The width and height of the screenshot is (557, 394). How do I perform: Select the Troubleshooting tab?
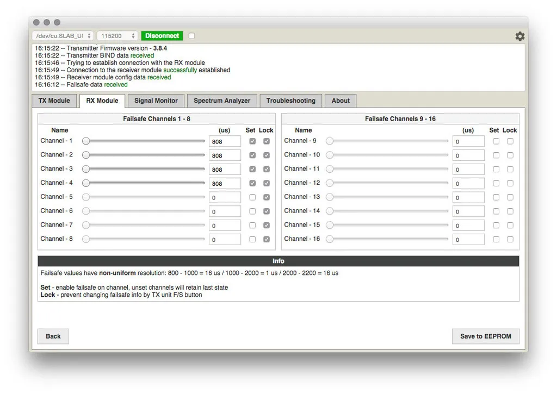tap(290, 101)
